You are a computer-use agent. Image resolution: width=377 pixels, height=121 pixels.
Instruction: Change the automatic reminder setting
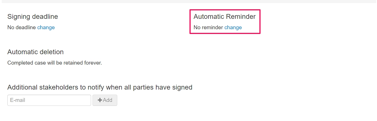click(x=233, y=28)
